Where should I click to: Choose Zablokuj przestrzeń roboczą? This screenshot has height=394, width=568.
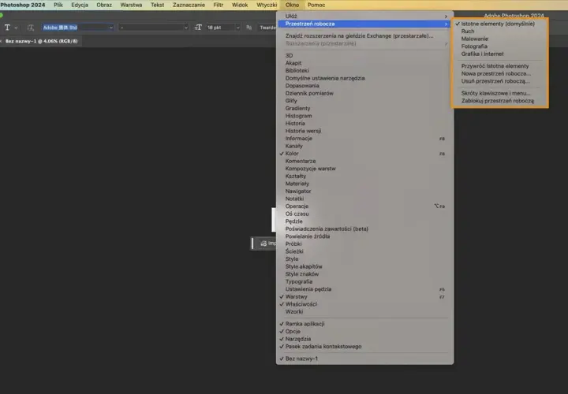499,101
